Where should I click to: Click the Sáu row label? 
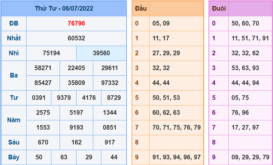point(14,142)
